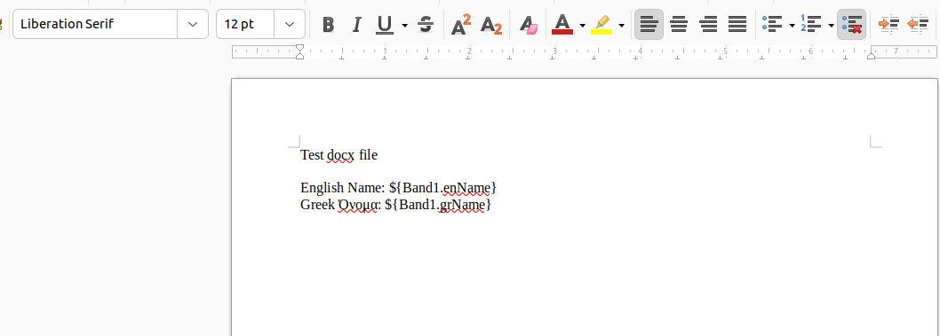
Task: Toggle bold formatting
Action: (328, 25)
